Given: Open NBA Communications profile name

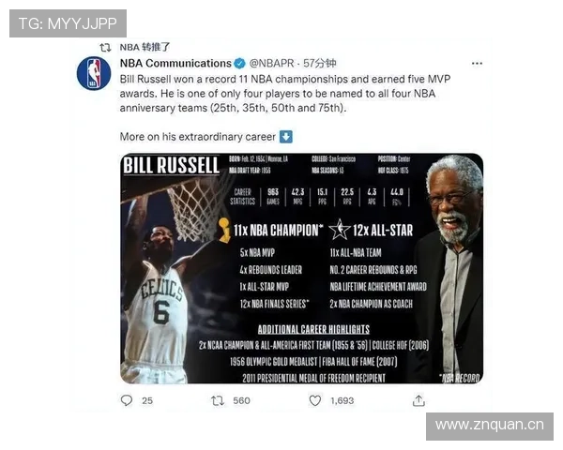Looking at the screenshot, I should (x=175, y=64).
